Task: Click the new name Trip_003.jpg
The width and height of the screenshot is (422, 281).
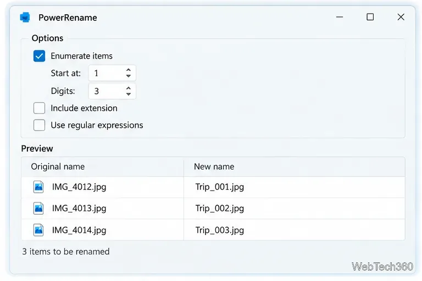Action: point(220,230)
